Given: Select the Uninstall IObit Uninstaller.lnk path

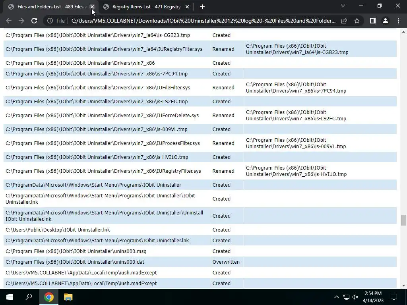Looking at the screenshot, I should click(x=105, y=216).
